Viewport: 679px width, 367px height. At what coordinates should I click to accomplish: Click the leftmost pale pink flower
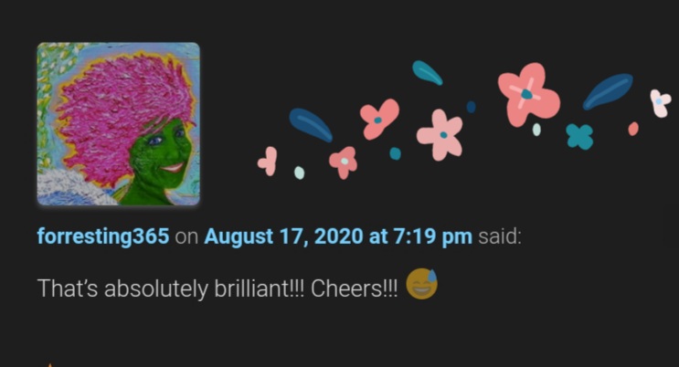(268, 162)
